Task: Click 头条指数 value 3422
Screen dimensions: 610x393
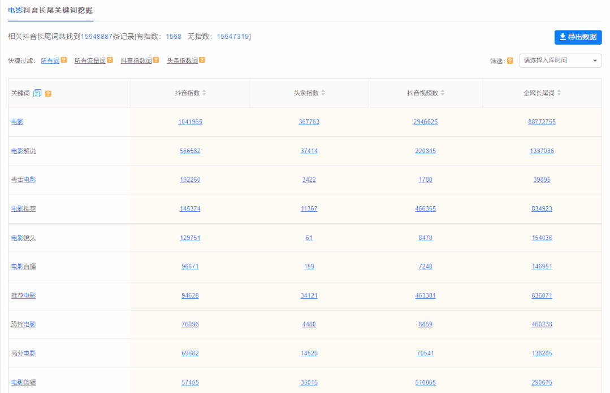Action: [309, 180]
